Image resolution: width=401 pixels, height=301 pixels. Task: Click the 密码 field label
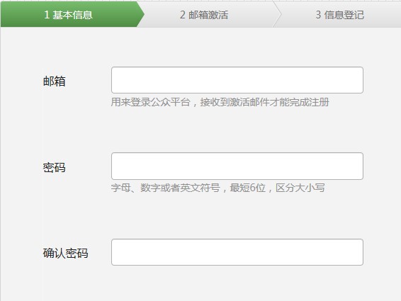55,168
